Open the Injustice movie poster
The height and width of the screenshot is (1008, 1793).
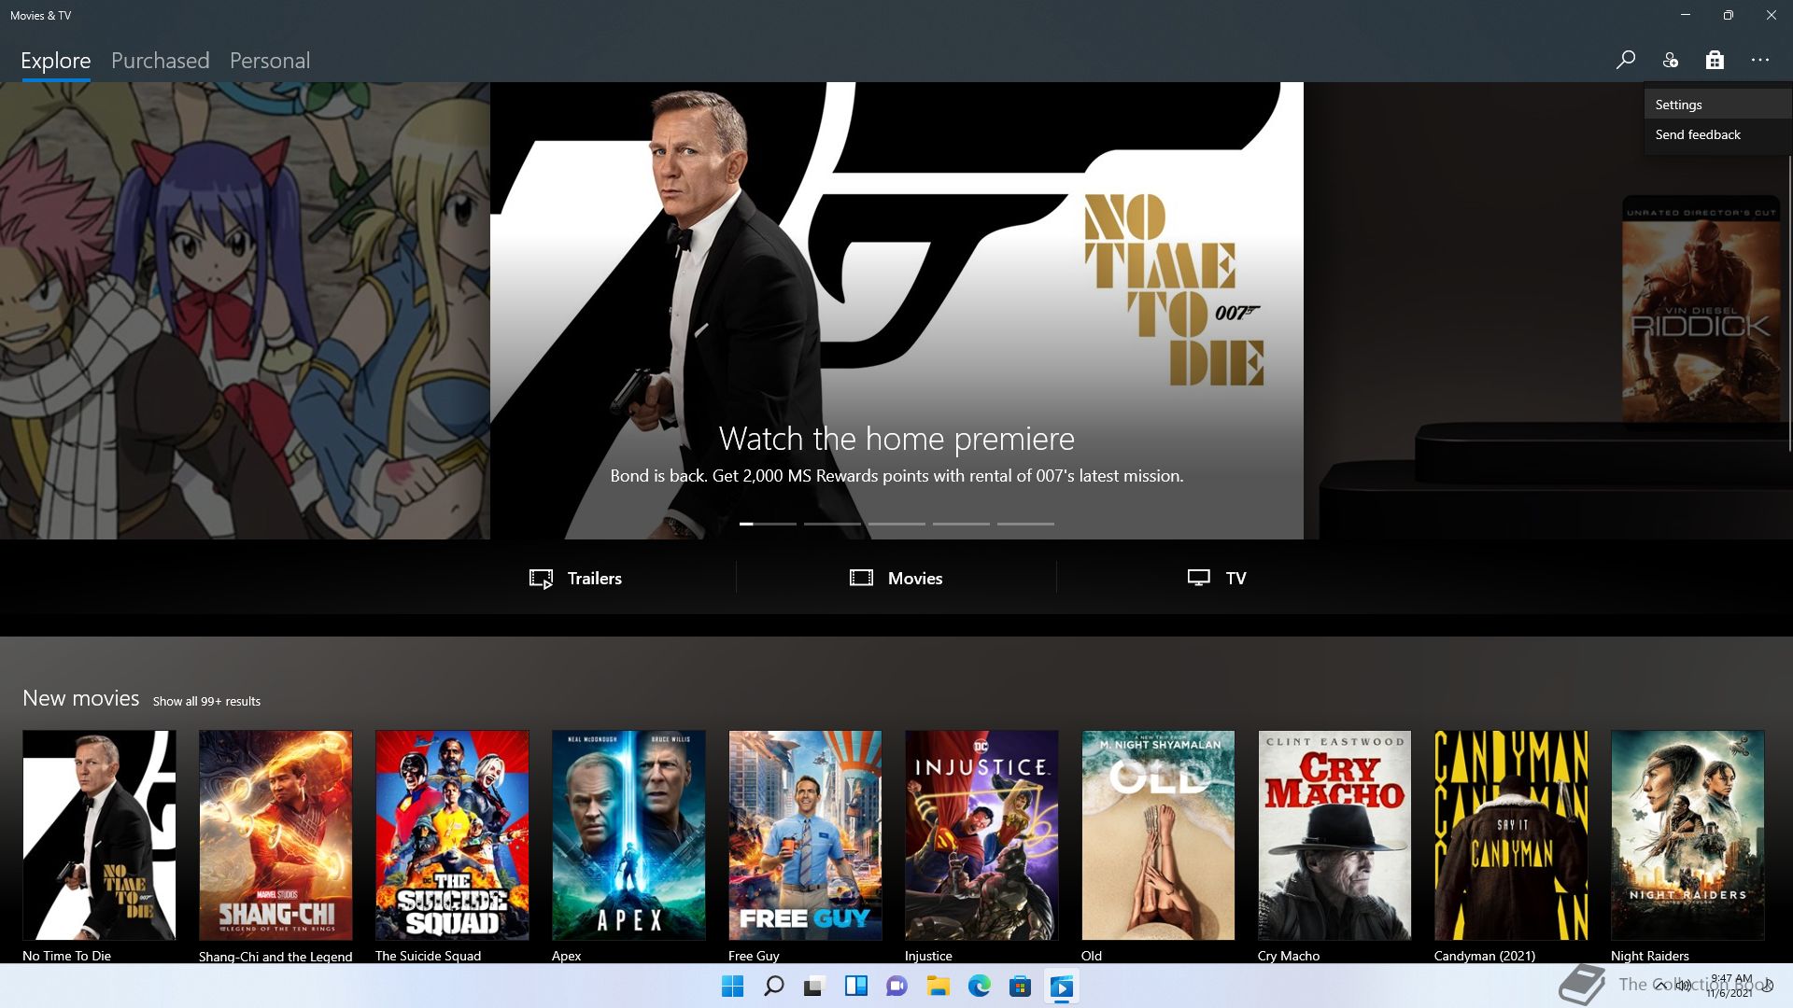981,835
